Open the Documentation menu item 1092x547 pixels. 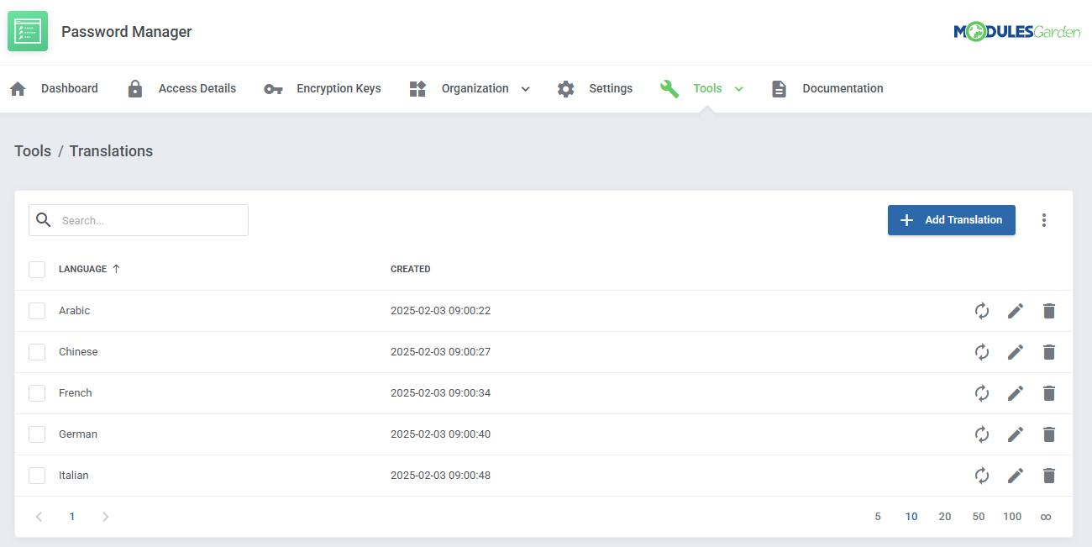[843, 88]
